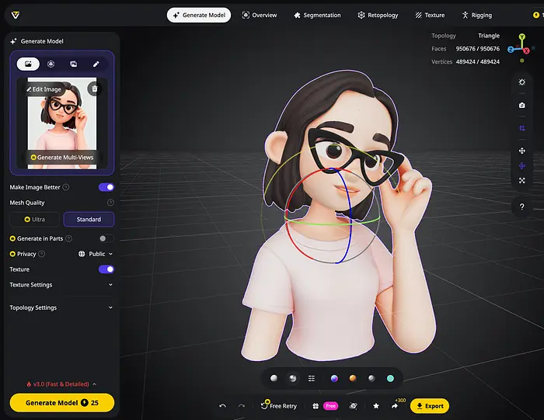Open the Segmentation tab

coord(317,15)
